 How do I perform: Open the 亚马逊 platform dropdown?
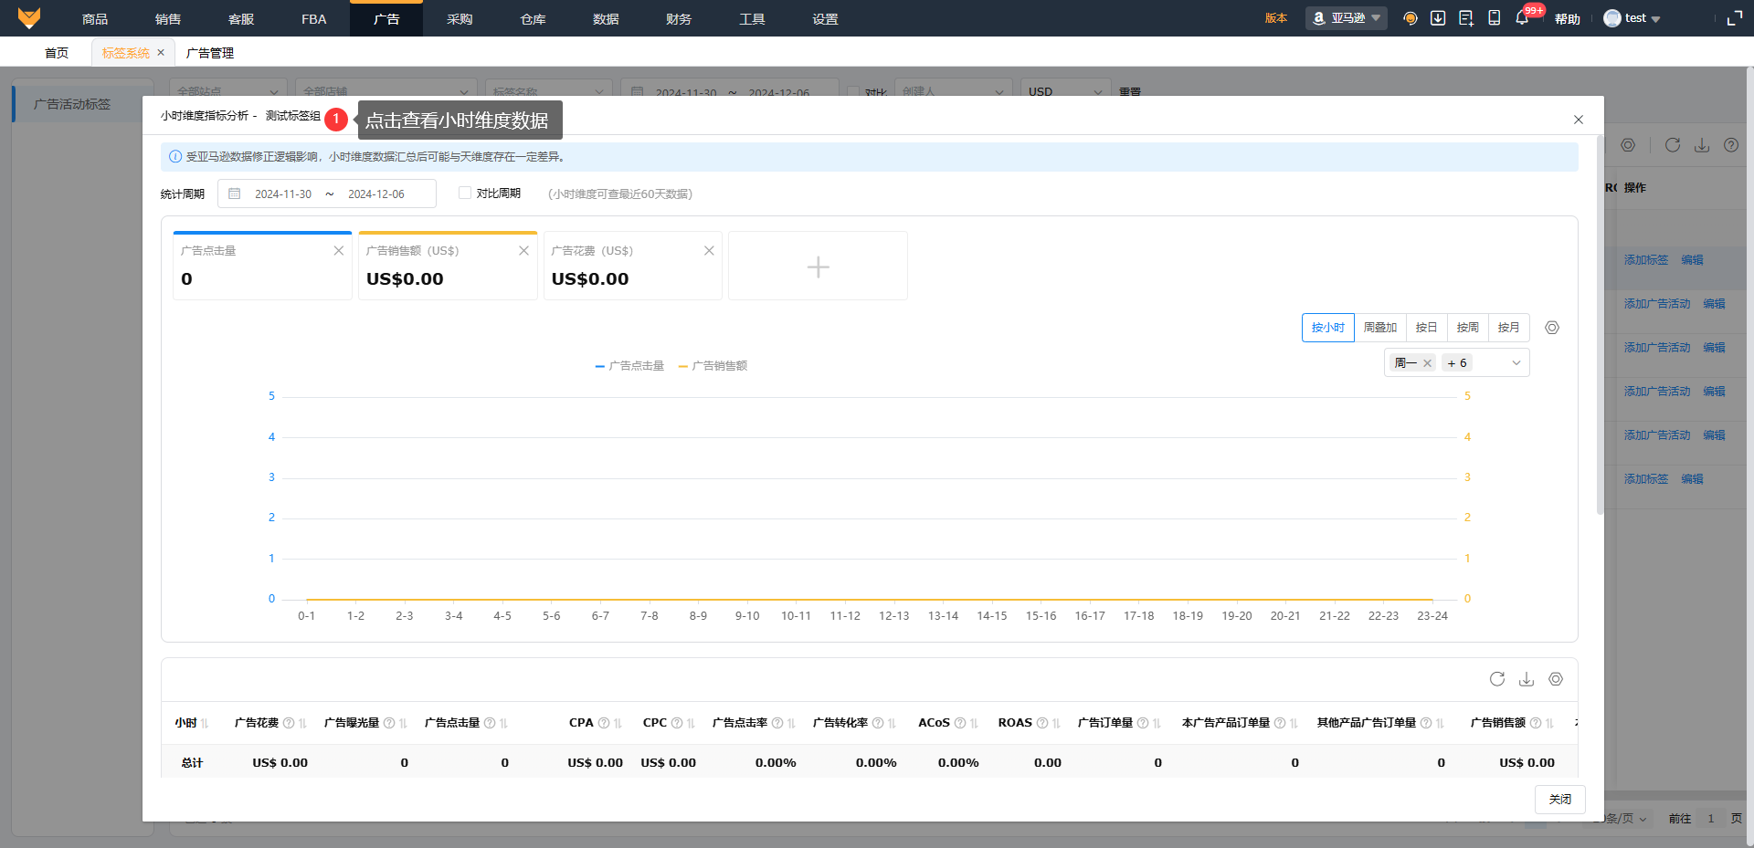(x=1346, y=18)
